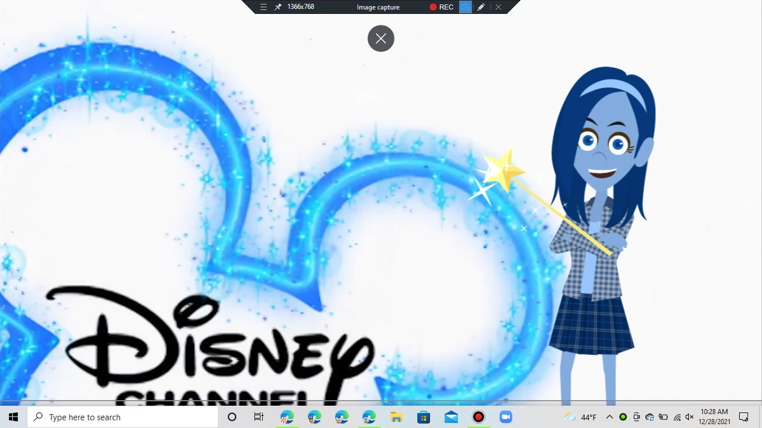Screen dimensions: 762x428
Task: Start recording with the REC button
Action: [x=441, y=7]
